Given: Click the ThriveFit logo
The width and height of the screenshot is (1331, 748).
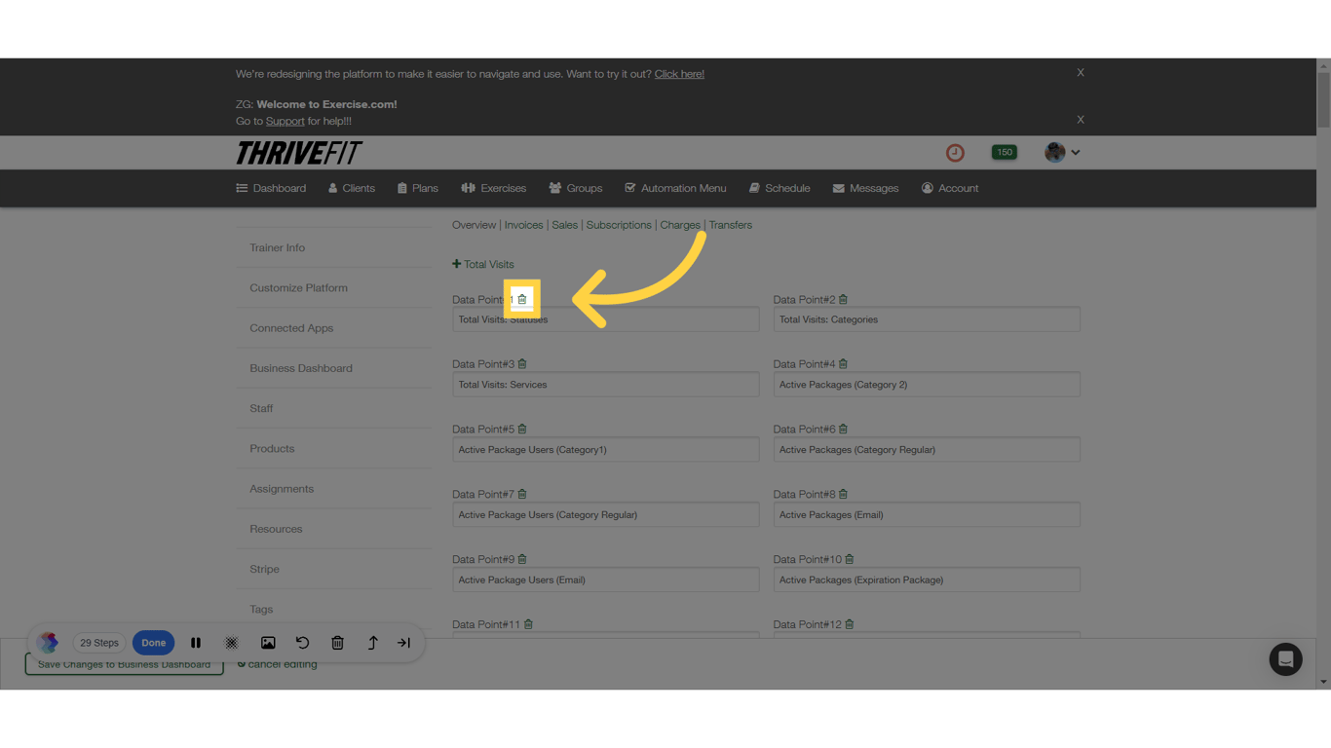Looking at the screenshot, I should pyautogui.click(x=299, y=153).
